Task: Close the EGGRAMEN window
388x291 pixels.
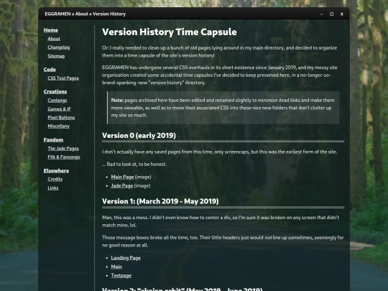Action: (342, 14)
